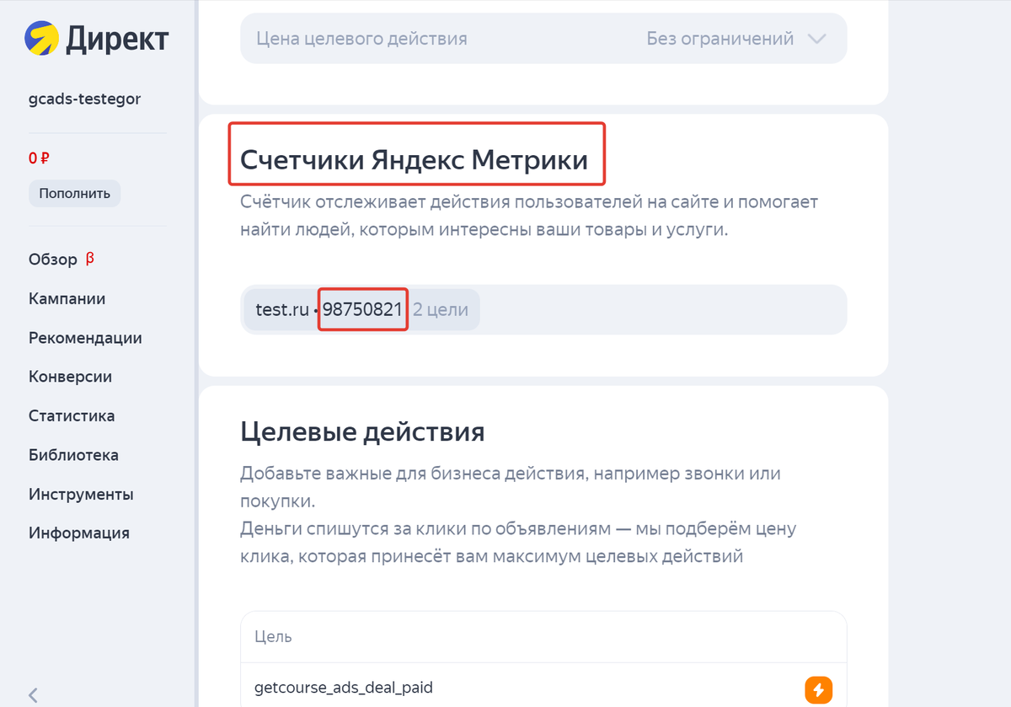Viewport: 1011px width, 707px height.
Task: Click the 'Счетчики Яндекс Метрики' heading
Action: click(415, 159)
